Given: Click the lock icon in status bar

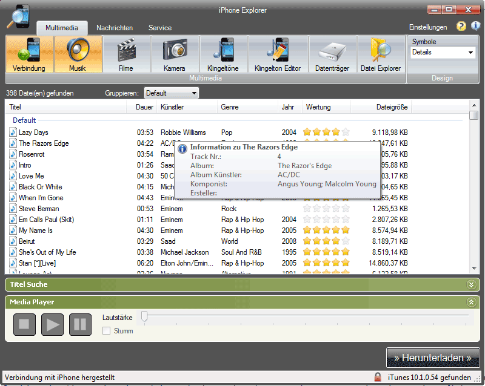Looking at the screenshot, I should coord(377,377).
